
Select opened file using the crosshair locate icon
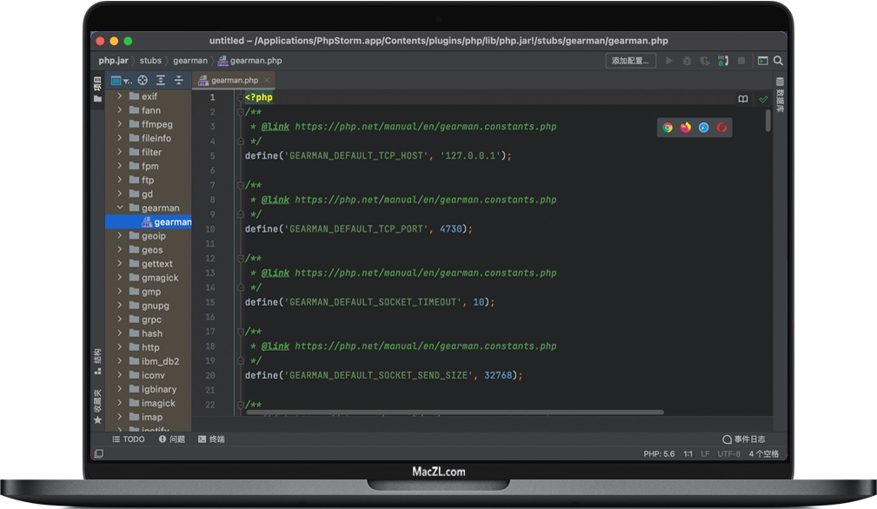[143, 80]
